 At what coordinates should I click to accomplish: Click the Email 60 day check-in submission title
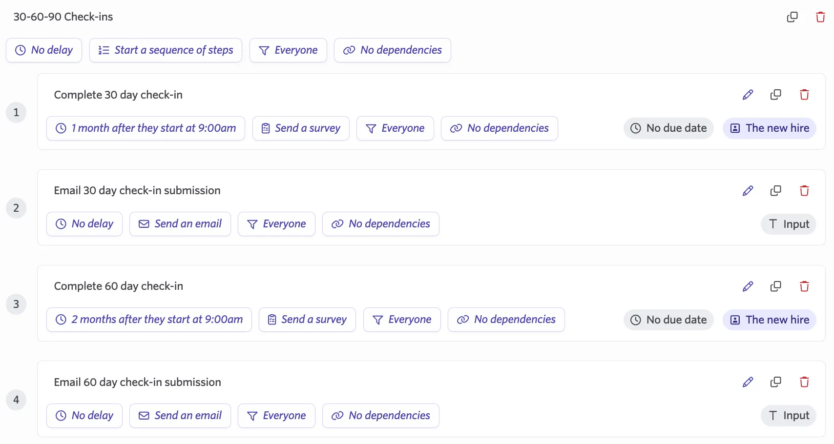(x=138, y=382)
